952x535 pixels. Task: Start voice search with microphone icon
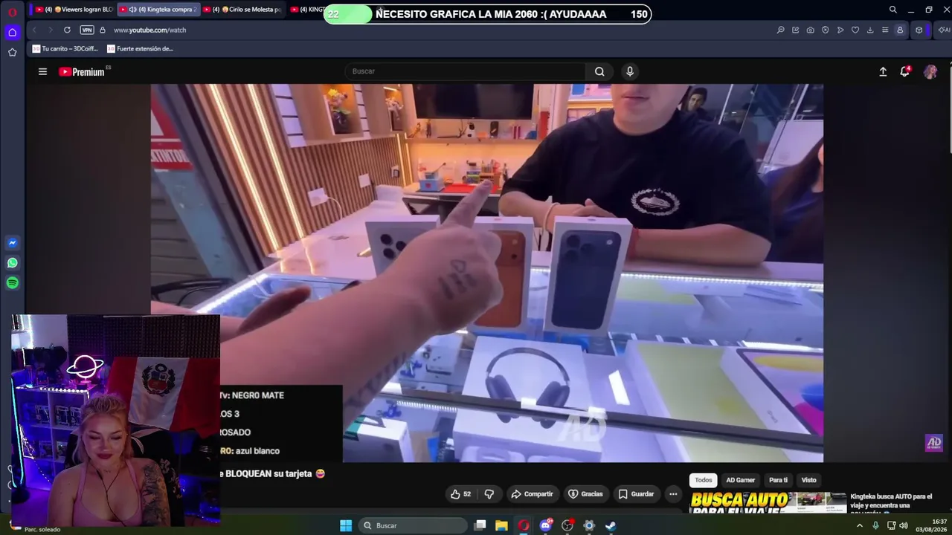pyautogui.click(x=629, y=71)
